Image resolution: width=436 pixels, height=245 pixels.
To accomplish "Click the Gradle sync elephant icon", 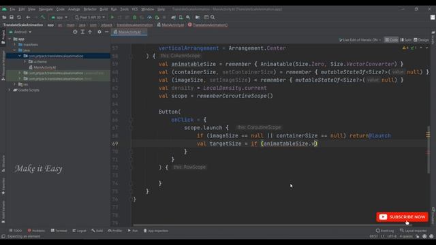I will 173,17.
